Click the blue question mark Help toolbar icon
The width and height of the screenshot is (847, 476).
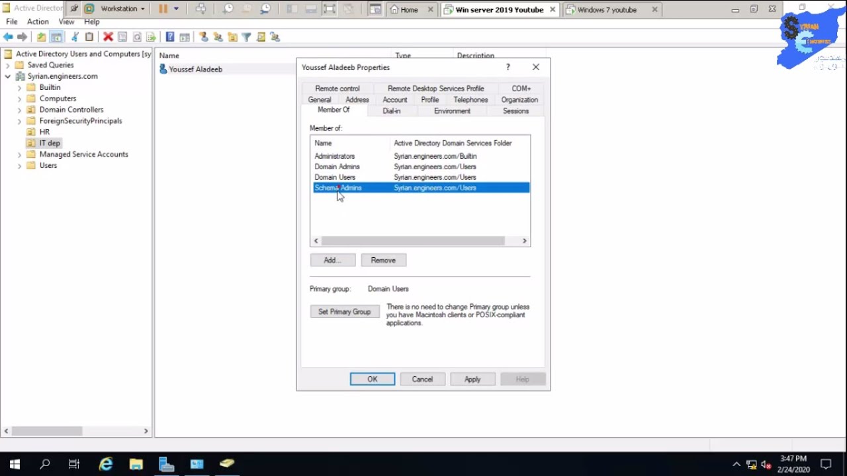pos(170,37)
